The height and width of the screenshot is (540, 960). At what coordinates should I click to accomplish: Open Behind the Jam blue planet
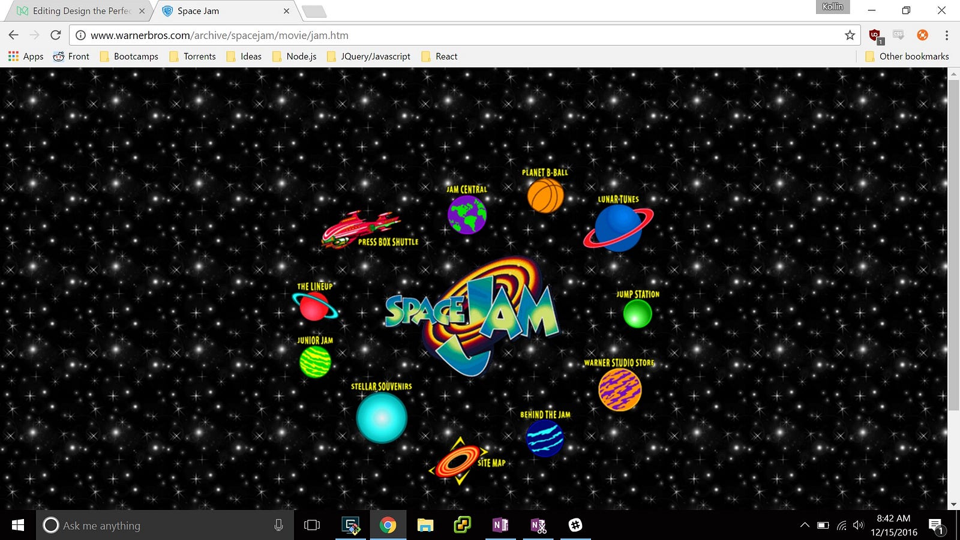coord(545,438)
